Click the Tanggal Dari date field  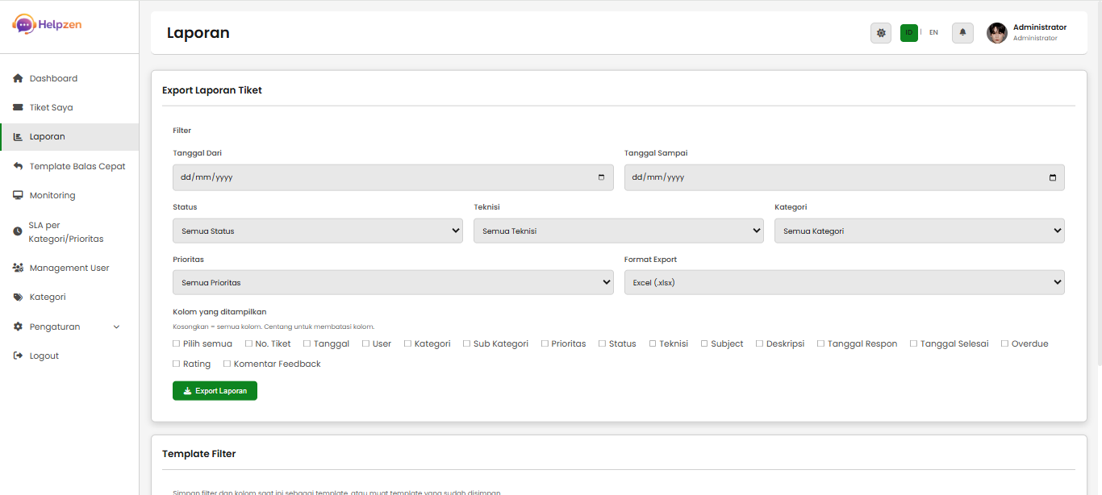point(392,177)
